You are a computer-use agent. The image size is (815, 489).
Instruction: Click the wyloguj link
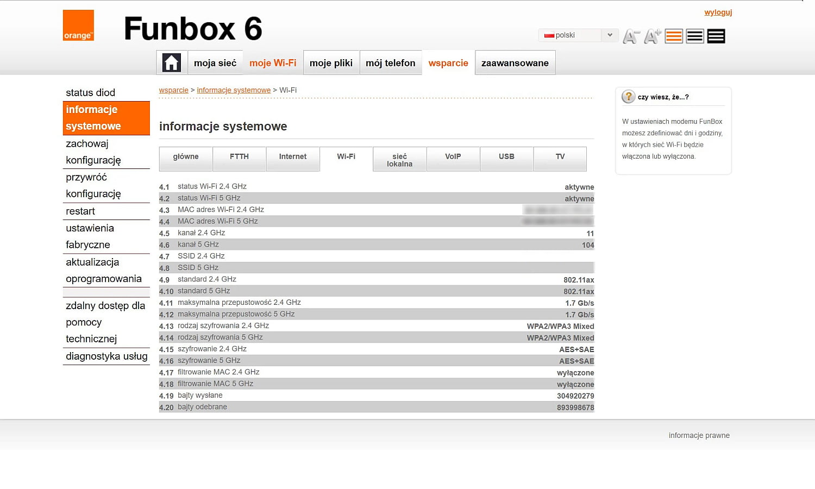(718, 12)
